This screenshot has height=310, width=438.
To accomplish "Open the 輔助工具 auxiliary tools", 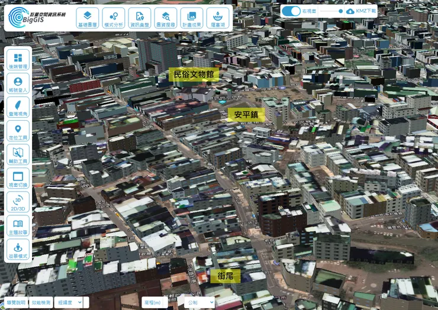I will 18,154.
